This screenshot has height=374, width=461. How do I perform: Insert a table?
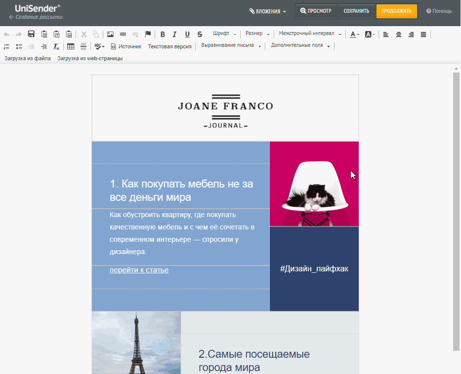tap(71, 46)
